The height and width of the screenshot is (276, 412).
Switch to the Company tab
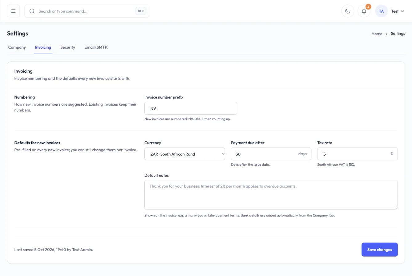point(17,47)
